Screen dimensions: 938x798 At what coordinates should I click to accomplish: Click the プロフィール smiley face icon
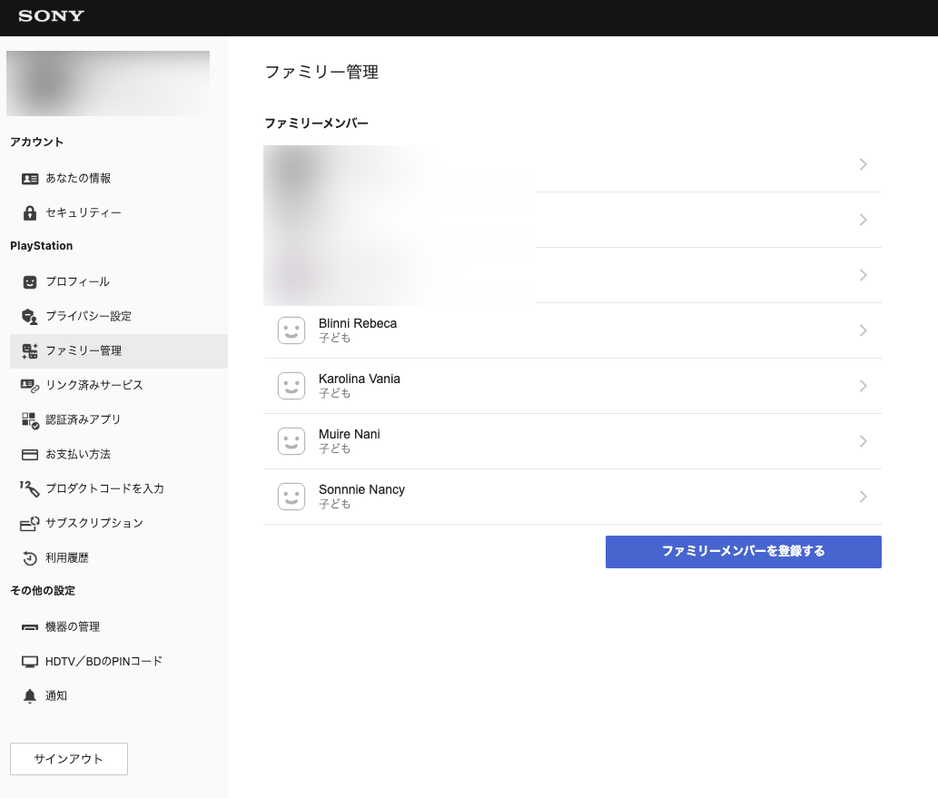point(30,282)
